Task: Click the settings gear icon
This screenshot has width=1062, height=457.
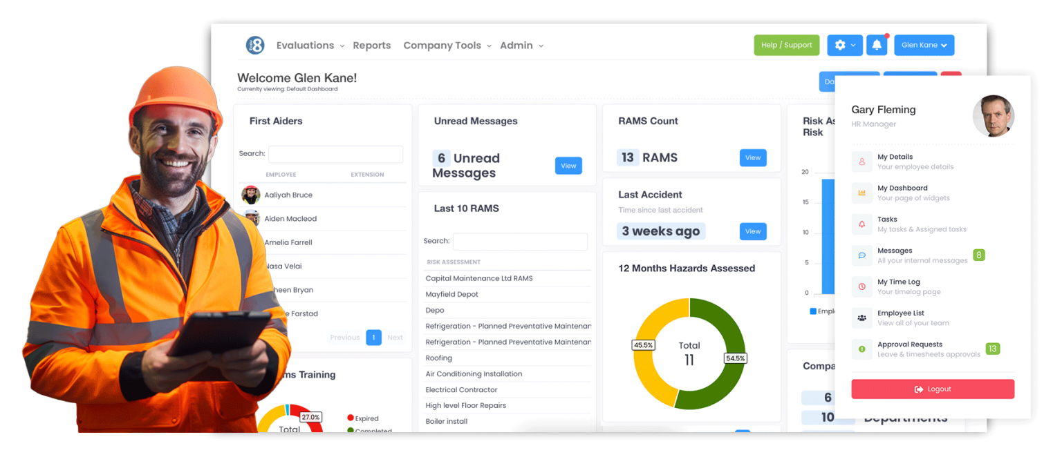Action: point(840,44)
